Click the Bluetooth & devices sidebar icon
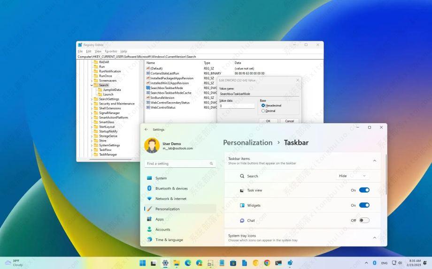This screenshot has height=269, width=432. point(149,188)
